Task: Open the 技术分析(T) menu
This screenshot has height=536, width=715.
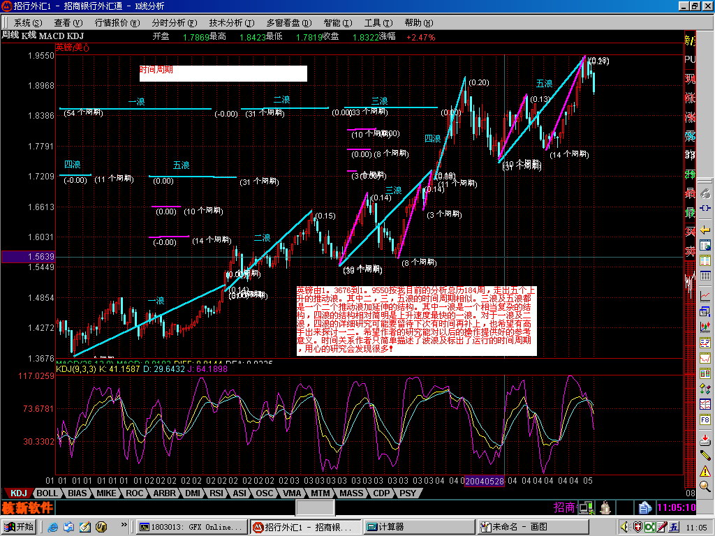Action: [232, 23]
